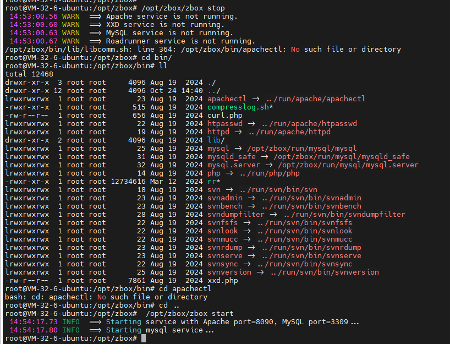This screenshot has width=450, height=344.
Task: Click the 'cd apachectl' command text
Action: [185, 289]
